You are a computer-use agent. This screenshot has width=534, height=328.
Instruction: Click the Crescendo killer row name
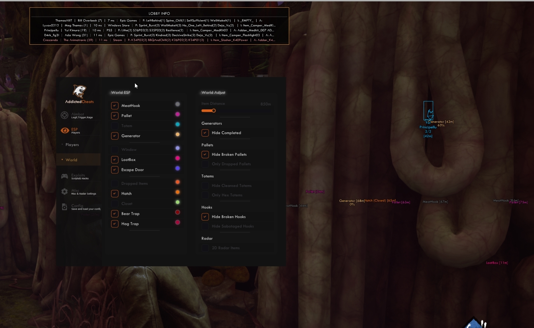point(50,40)
